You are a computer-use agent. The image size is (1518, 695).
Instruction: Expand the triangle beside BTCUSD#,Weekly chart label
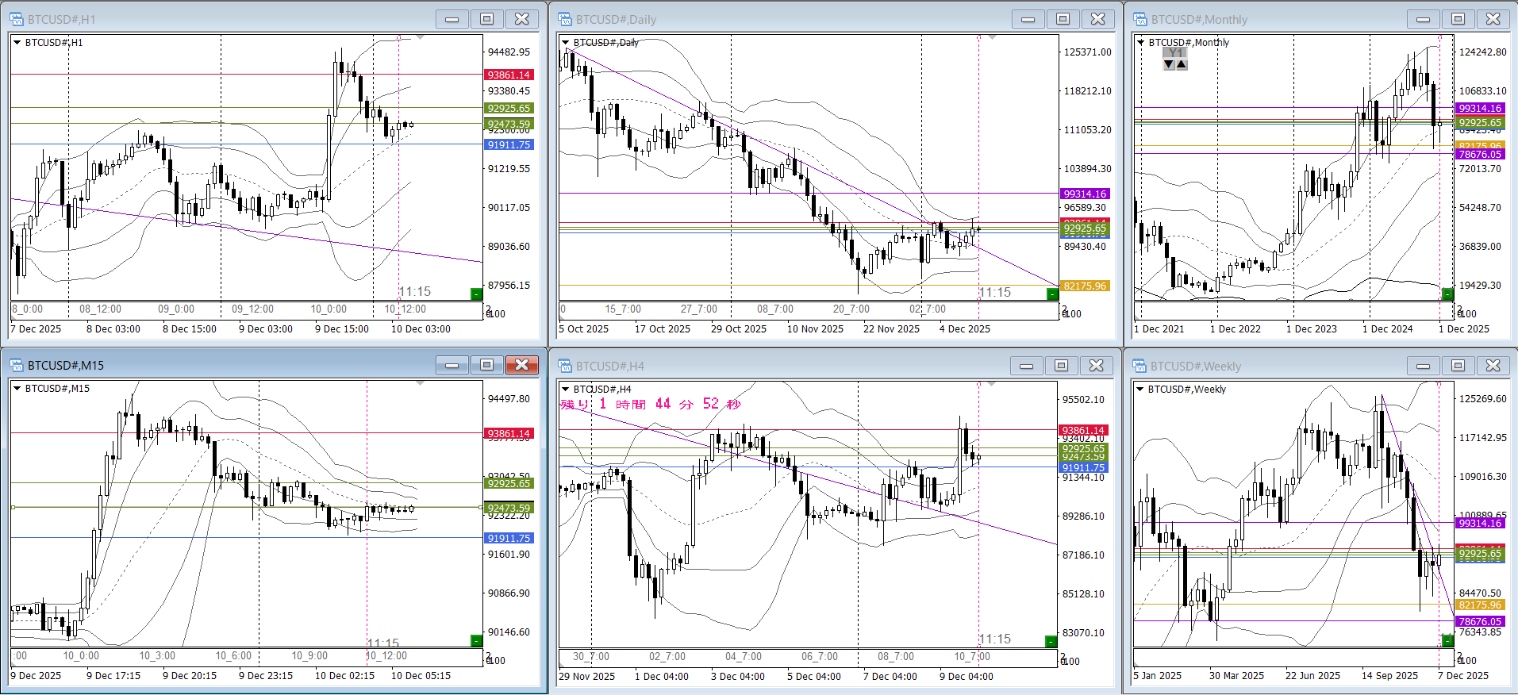point(1140,390)
